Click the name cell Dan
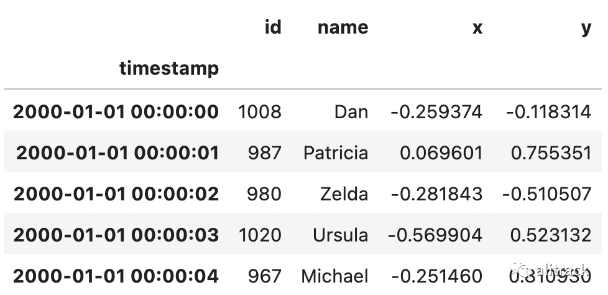The height and width of the screenshot is (295, 608). [x=351, y=112]
